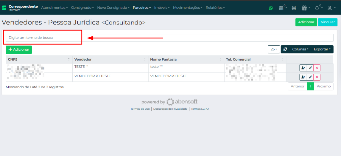Click the calendar icon in the navbar
The width and height of the screenshot is (341, 156).
(x=281, y=8)
